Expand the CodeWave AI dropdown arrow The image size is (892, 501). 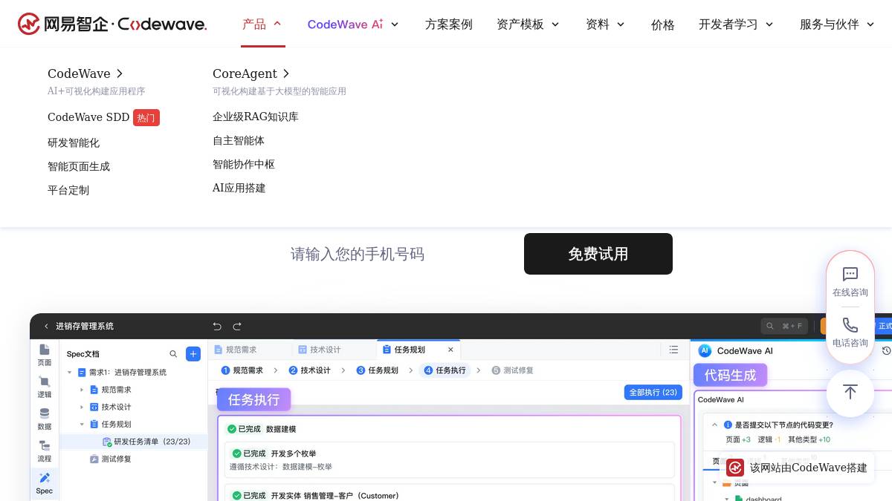pyautogui.click(x=395, y=24)
